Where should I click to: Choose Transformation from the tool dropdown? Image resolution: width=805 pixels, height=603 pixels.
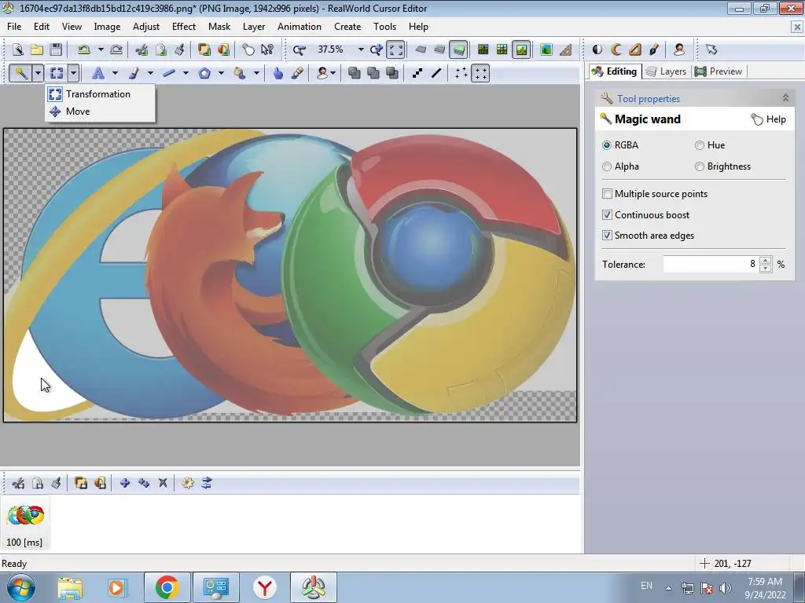click(x=100, y=94)
